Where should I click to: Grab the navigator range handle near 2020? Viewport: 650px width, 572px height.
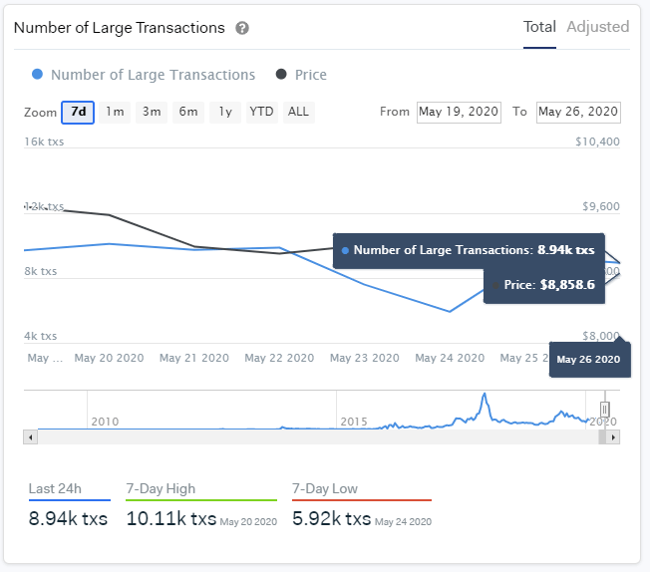[x=604, y=410]
